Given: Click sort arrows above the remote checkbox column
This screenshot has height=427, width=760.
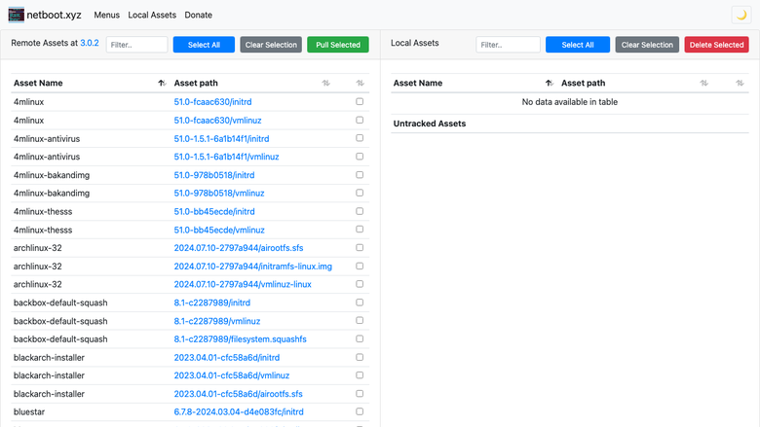Looking at the screenshot, I should click(360, 84).
